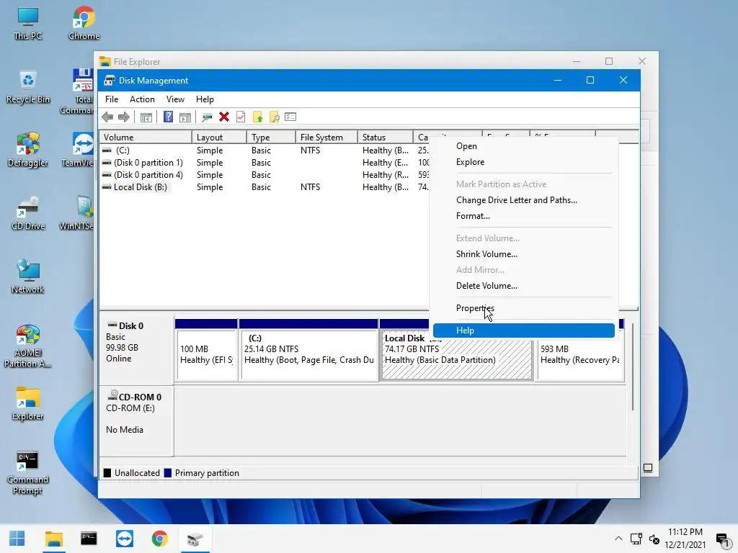Viewport: 738px width, 553px height.
Task: Toggle the Show/Hide Action Pane toolbar icon
Action: pyautogui.click(x=185, y=117)
